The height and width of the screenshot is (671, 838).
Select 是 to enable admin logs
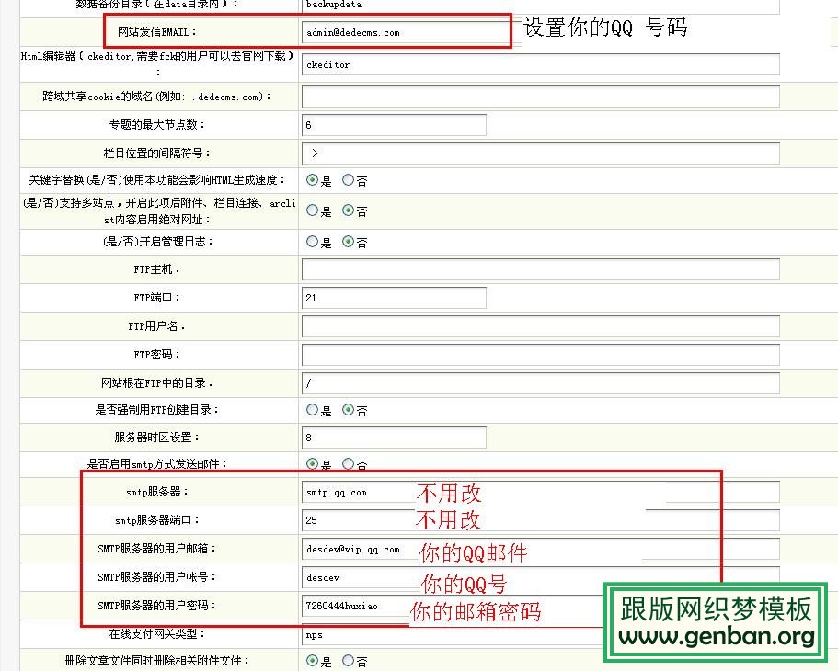(313, 242)
